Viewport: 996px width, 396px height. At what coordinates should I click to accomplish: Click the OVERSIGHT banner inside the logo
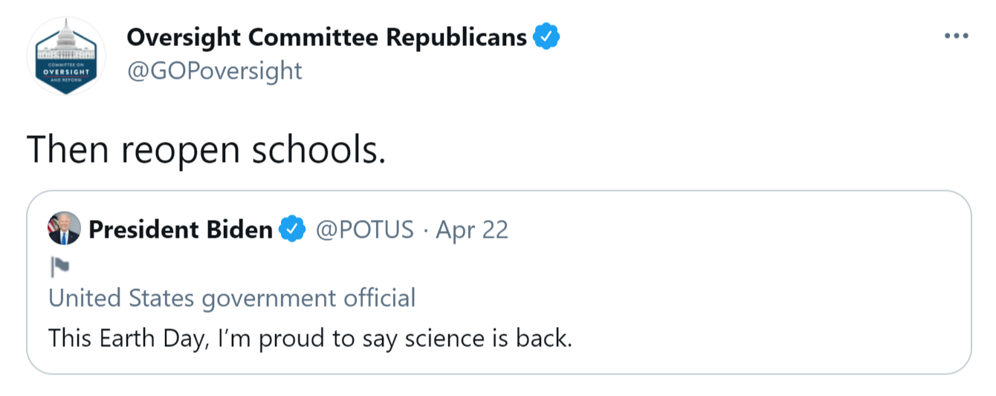(66, 71)
